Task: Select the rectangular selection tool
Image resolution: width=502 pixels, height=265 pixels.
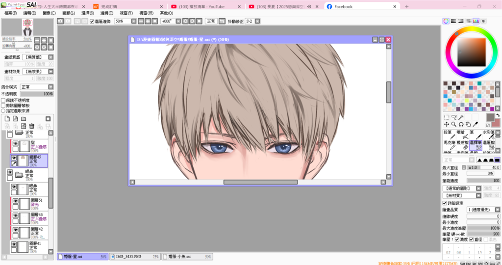Action: pyautogui.click(x=447, y=117)
